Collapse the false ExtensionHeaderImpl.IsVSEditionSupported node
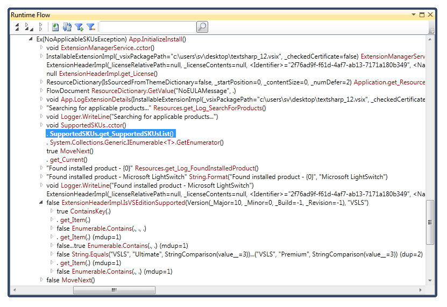The width and height of the screenshot is (447, 307). (x=41, y=202)
